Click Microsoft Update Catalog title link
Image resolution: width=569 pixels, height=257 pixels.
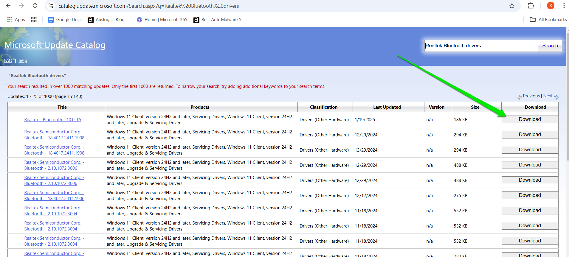click(55, 45)
